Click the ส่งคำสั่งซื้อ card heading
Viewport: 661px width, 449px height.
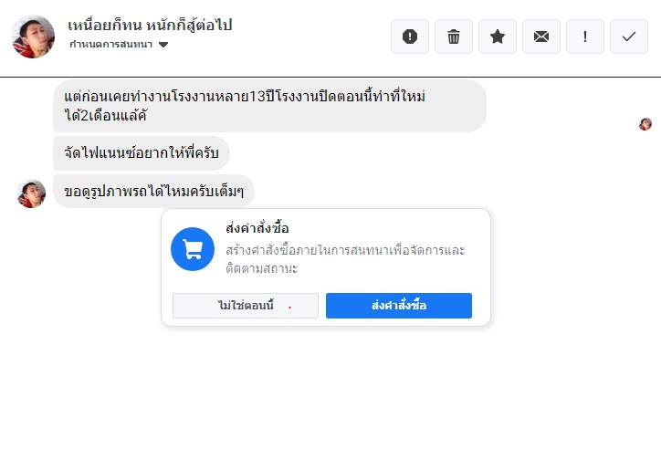pos(257,228)
